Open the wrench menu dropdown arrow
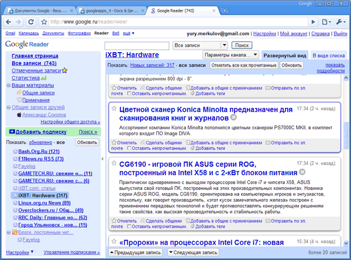 (x=345, y=22)
